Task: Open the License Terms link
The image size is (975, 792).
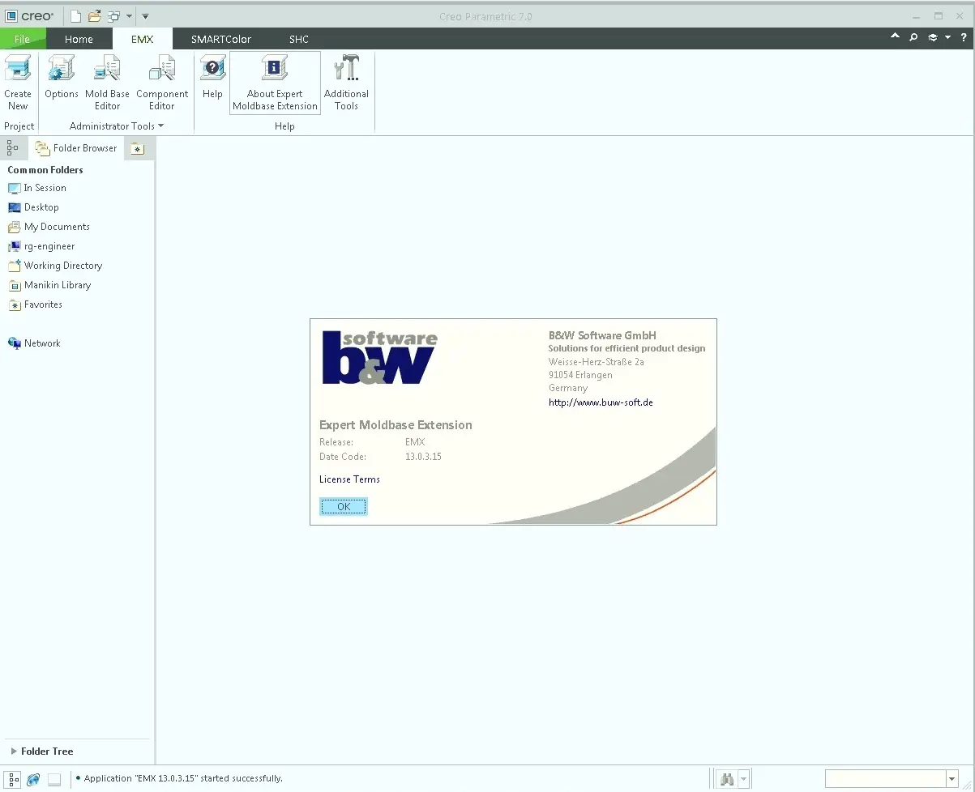Action: 349,479
